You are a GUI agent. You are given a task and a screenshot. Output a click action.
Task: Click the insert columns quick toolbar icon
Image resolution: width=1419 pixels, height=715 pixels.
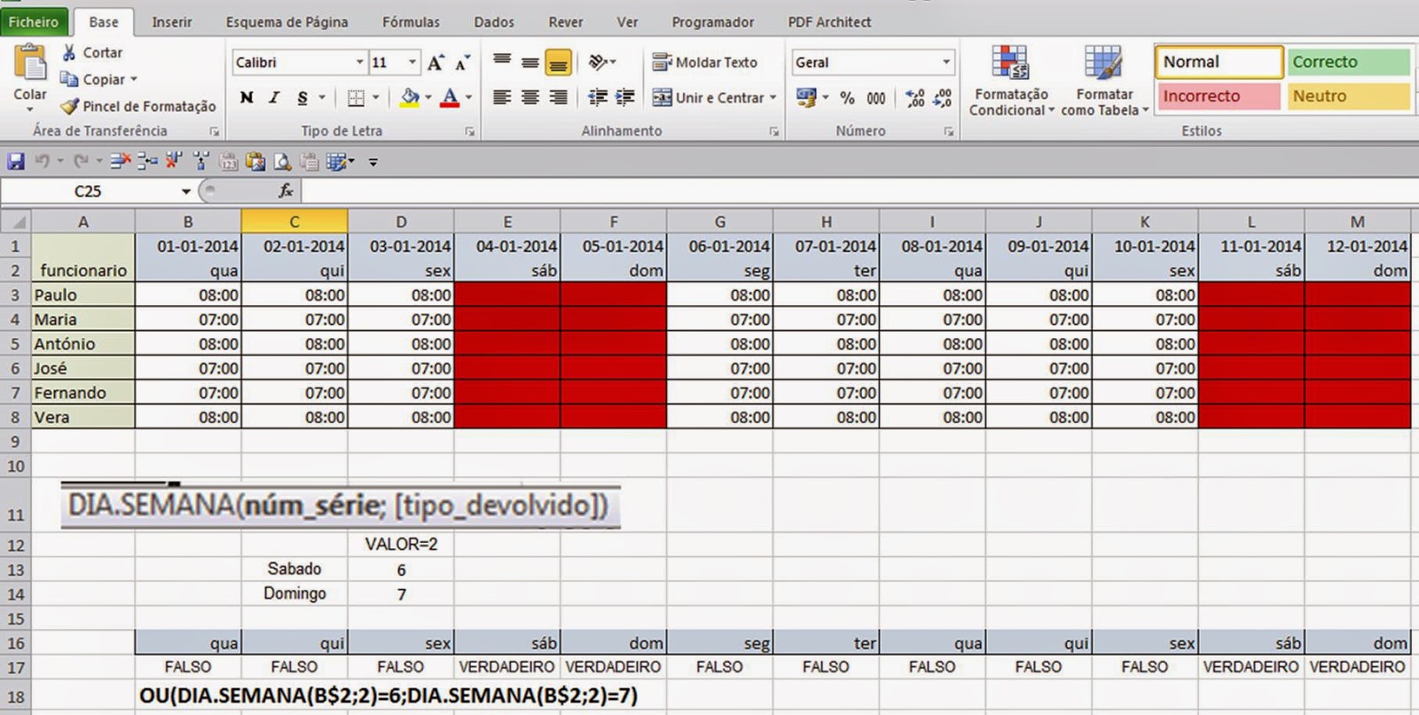(x=201, y=161)
